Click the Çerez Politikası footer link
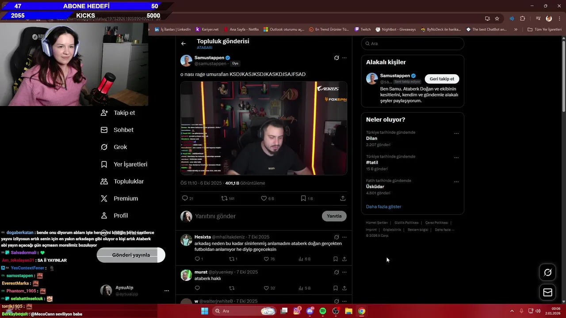Screen dimensions: 566x318 (436, 223)
